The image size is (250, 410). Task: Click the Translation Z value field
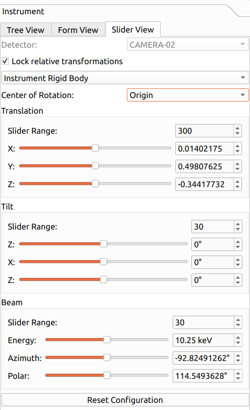pyautogui.click(x=204, y=184)
